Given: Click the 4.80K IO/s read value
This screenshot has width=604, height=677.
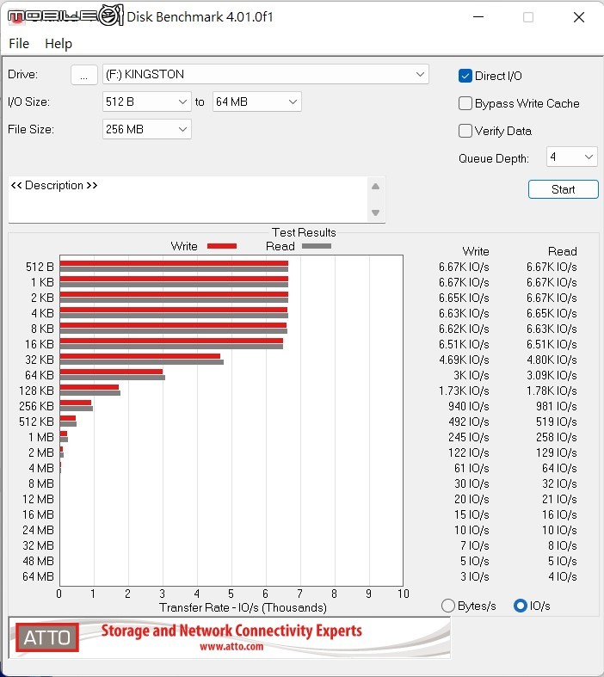Looking at the screenshot, I should [552, 360].
